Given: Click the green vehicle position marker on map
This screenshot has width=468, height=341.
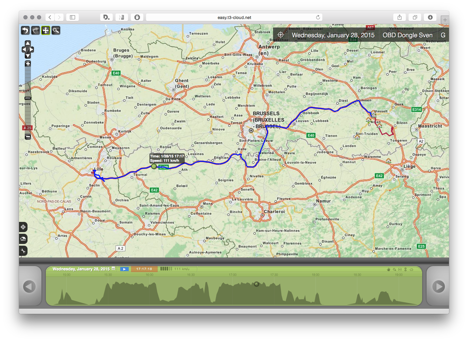Looking at the screenshot, I should (154, 166).
